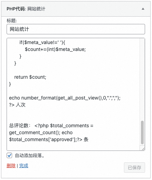Delete the widget via 删除 link
Screen dimensions: 152x180
(11, 166)
